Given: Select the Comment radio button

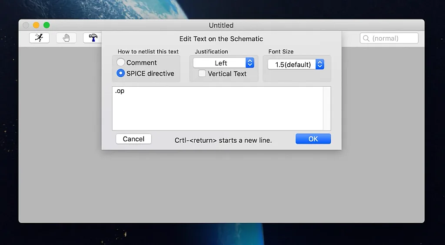Looking at the screenshot, I should [121, 62].
